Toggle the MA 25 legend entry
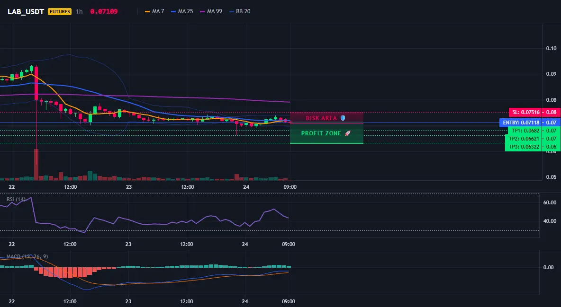This screenshot has width=561, height=307. pos(182,11)
